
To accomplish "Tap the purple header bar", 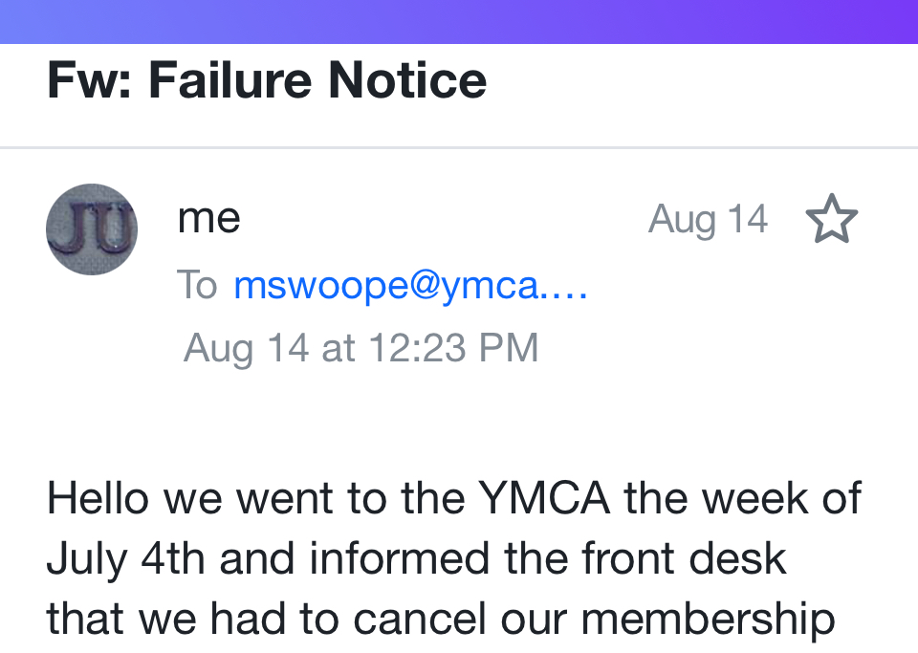I will [x=459, y=21].
